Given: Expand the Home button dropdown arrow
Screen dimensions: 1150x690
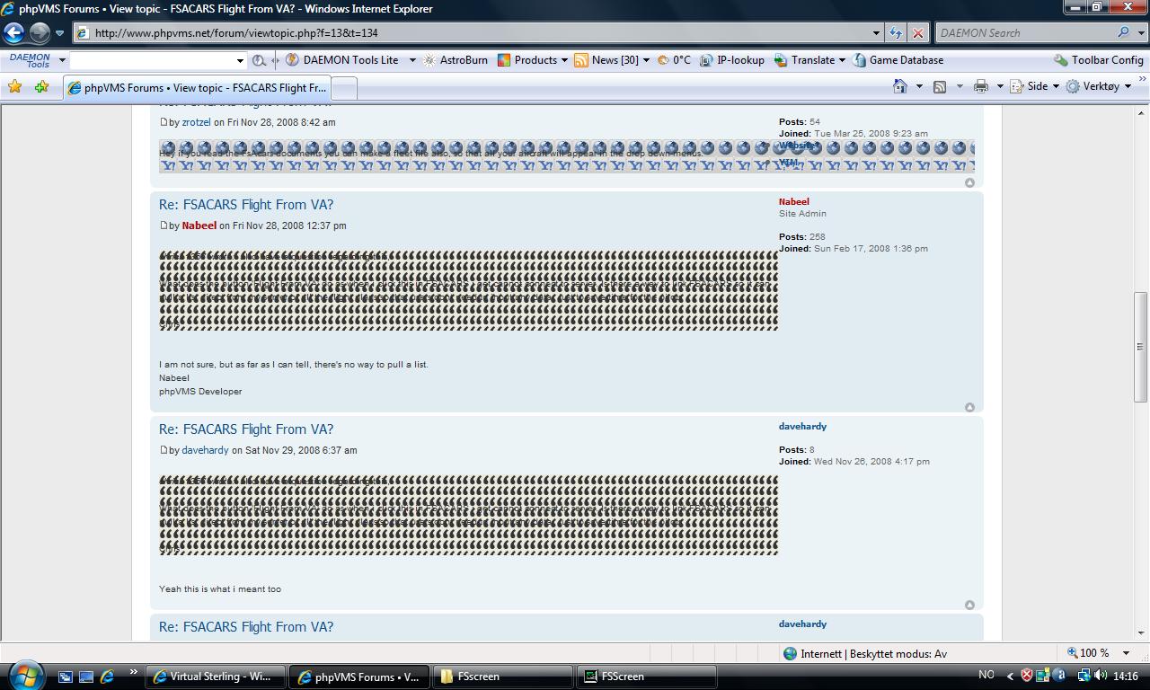Looking at the screenshot, I should tap(919, 86).
